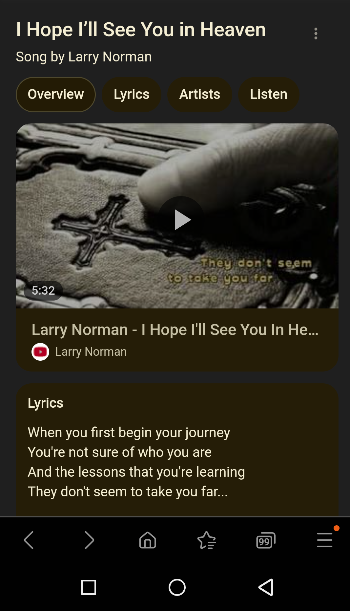Select the Overview tab
350x611 pixels.
pyautogui.click(x=56, y=95)
